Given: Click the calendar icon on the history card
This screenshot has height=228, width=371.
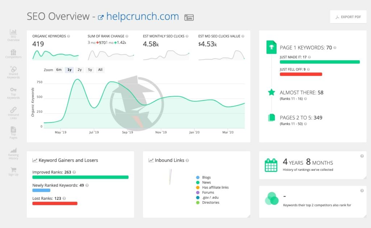Looking at the screenshot, I should pyautogui.click(x=271, y=165).
